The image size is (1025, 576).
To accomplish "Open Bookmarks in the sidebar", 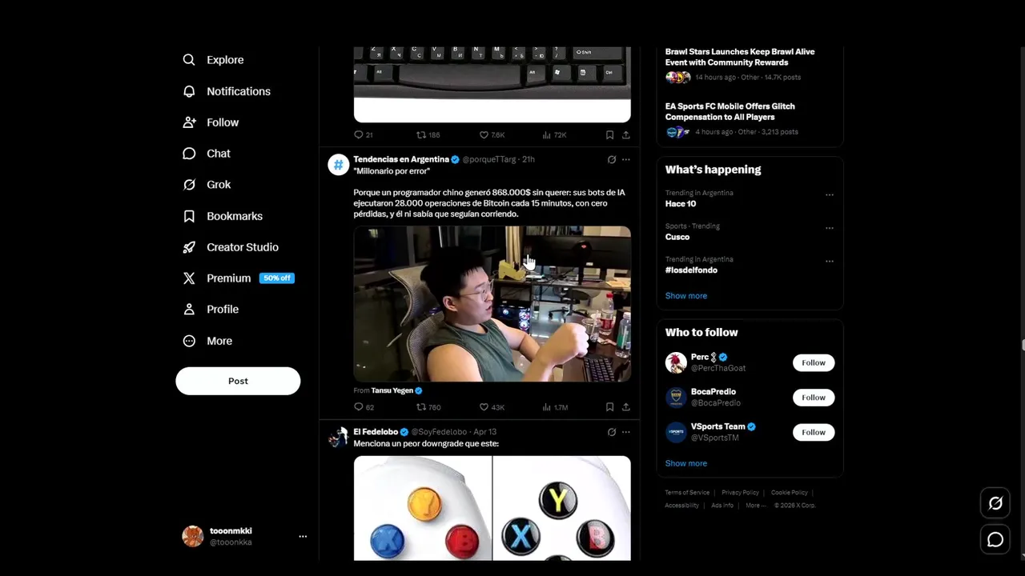I will coord(223,216).
